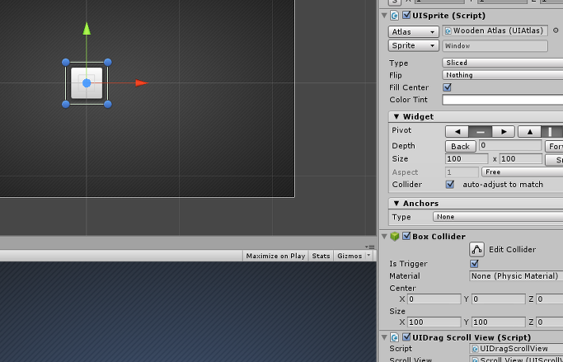
Task: Select the bottom-left blue resize handle
Action: point(66,104)
